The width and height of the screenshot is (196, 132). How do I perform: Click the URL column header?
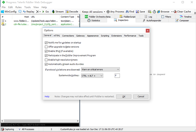(x=45, y=17)
